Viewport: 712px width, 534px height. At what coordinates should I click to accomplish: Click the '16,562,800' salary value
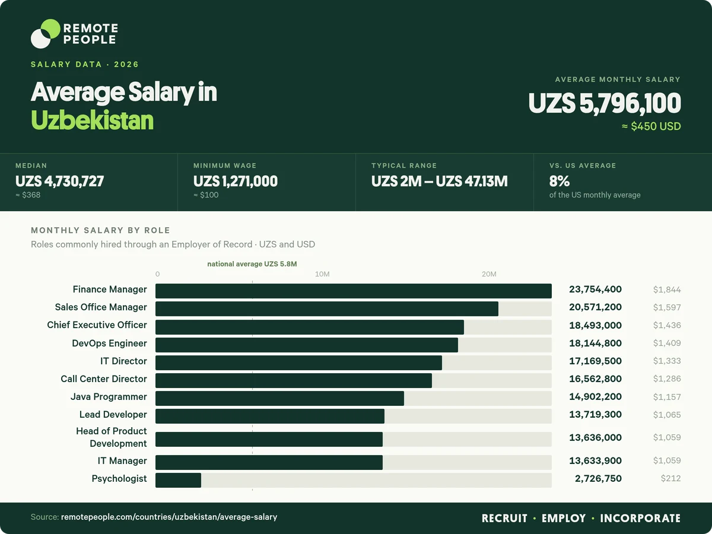point(595,379)
